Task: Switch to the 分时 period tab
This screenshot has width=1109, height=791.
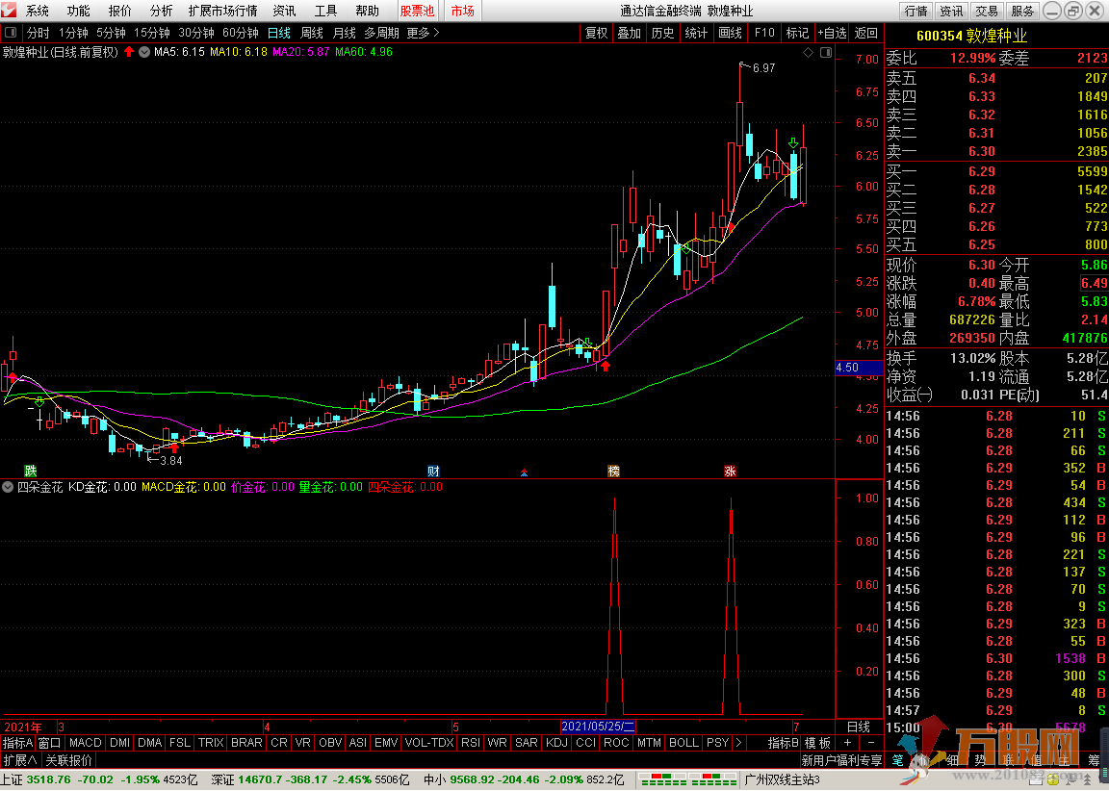Action: (39, 33)
